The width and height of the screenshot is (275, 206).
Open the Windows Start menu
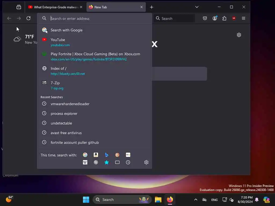[86, 200]
